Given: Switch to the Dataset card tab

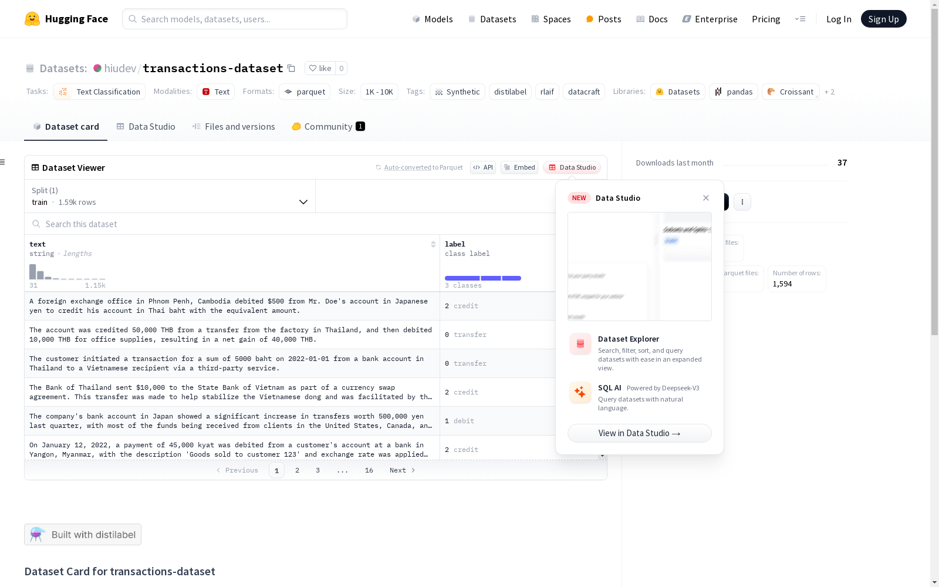Looking at the screenshot, I should pyautogui.click(x=66, y=127).
